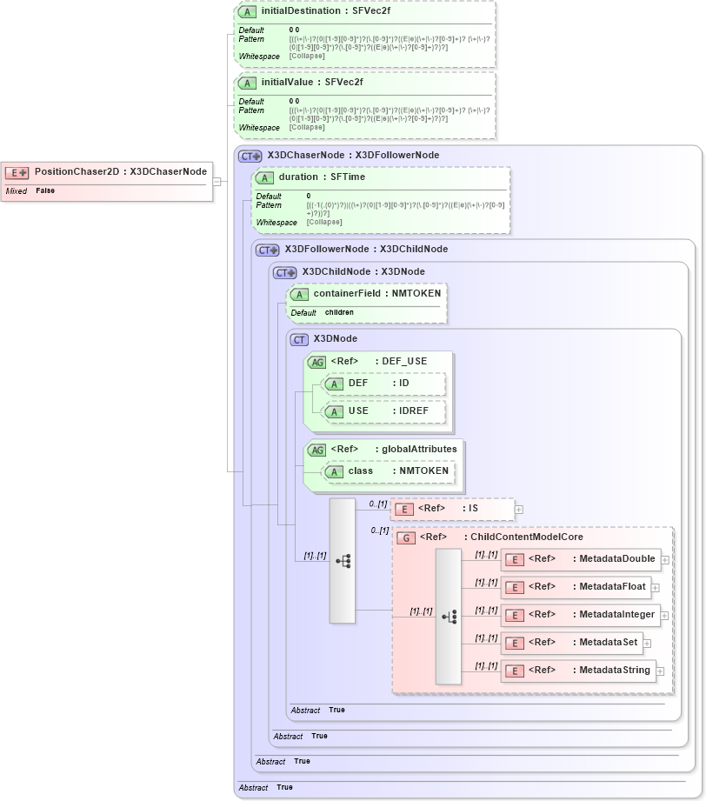This screenshot has height=801, width=706.
Task: Click the CT+ icon of X3DChaserNode
Action: [x=250, y=157]
